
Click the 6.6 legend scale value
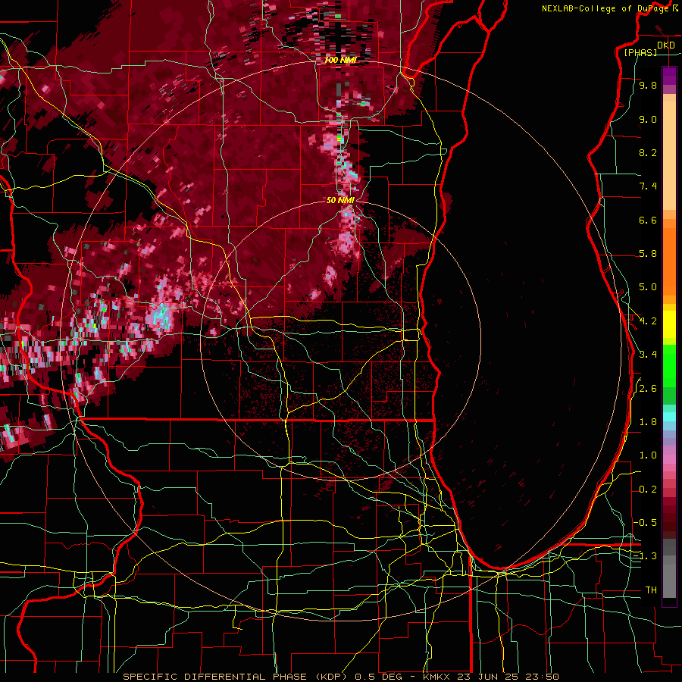click(x=648, y=220)
